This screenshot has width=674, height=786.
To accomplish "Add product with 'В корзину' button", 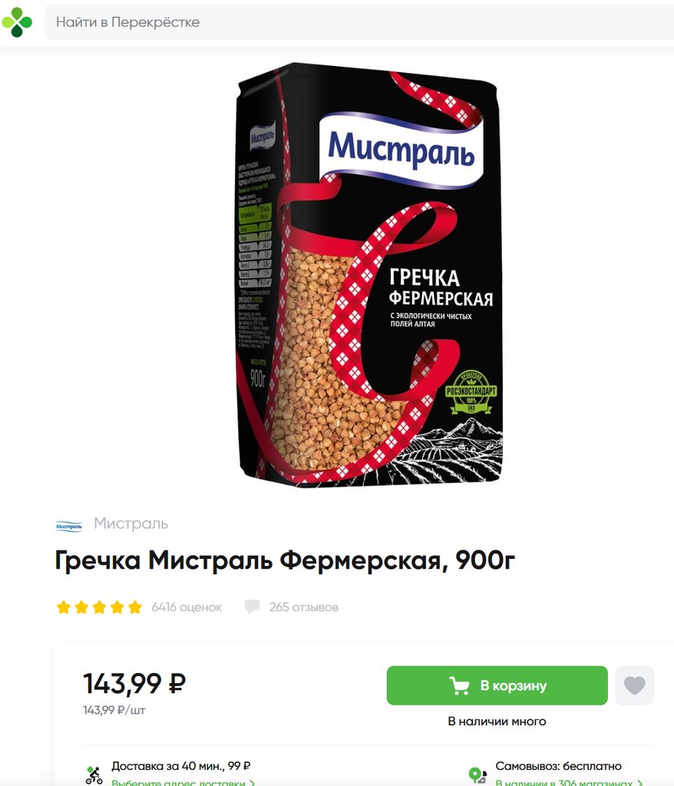I will pos(497,685).
